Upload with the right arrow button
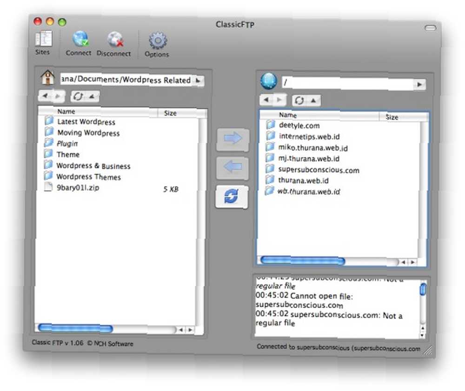Screen dimensions: 465x391 pyautogui.click(x=232, y=139)
